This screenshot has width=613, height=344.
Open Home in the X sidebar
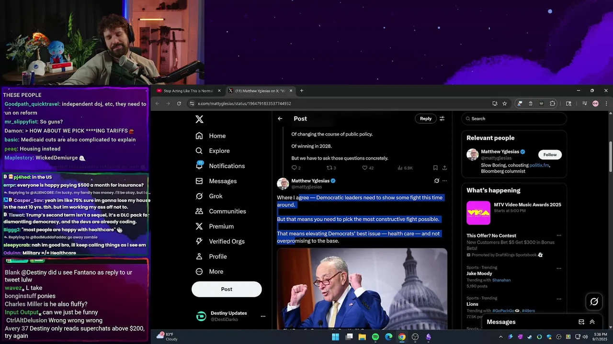[211, 136]
